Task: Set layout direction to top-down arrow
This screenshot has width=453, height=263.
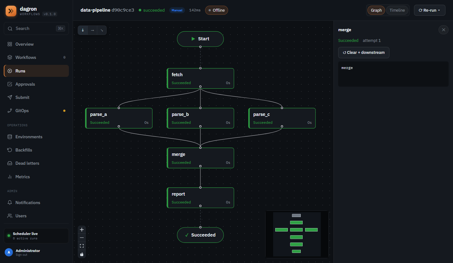Action: 83,30
